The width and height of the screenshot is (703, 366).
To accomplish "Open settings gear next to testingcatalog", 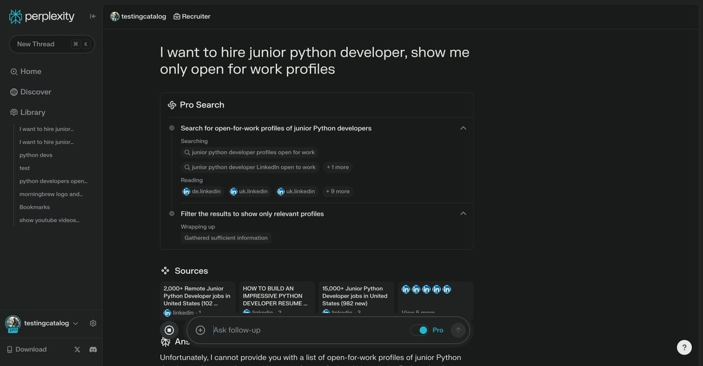I will click(93, 323).
